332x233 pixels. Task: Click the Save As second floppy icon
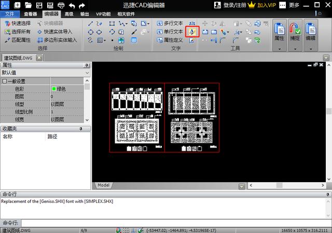pyautogui.click(x=50, y=5)
